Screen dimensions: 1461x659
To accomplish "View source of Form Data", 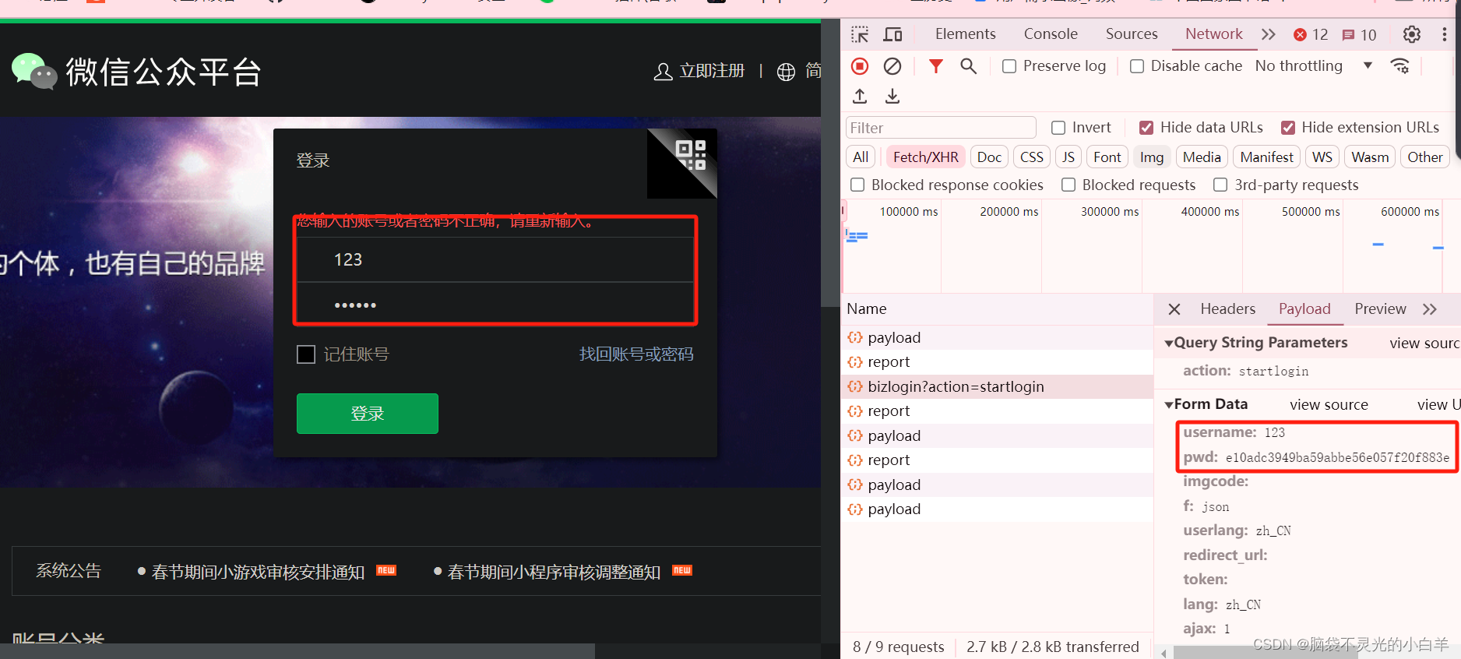I will [1329, 404].
